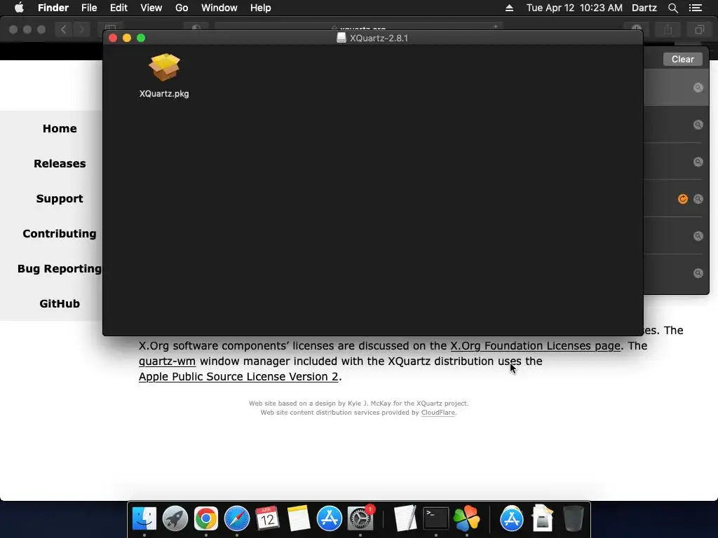Open the colorful four-leaf clover app in Dock
The width and height of the screenshot is (718, 538).
click(466, 518)
